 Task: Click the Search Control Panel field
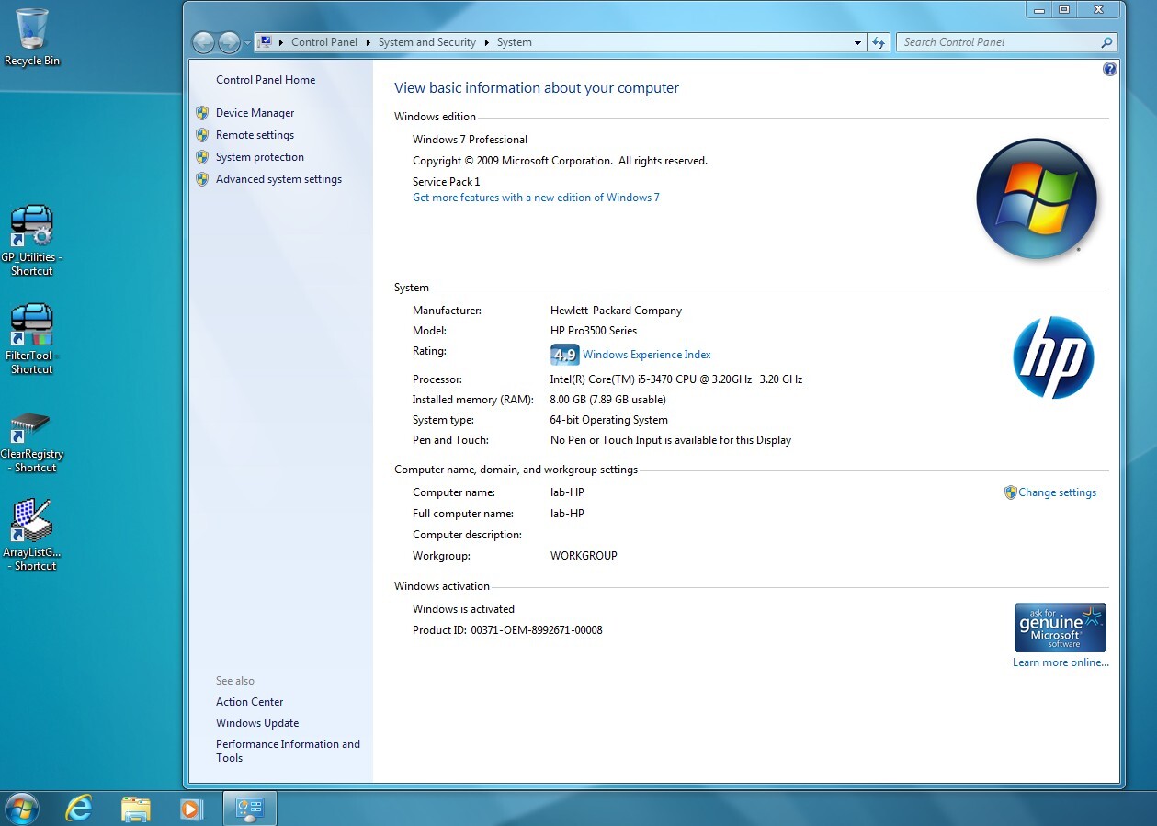[x=997, y=42]
